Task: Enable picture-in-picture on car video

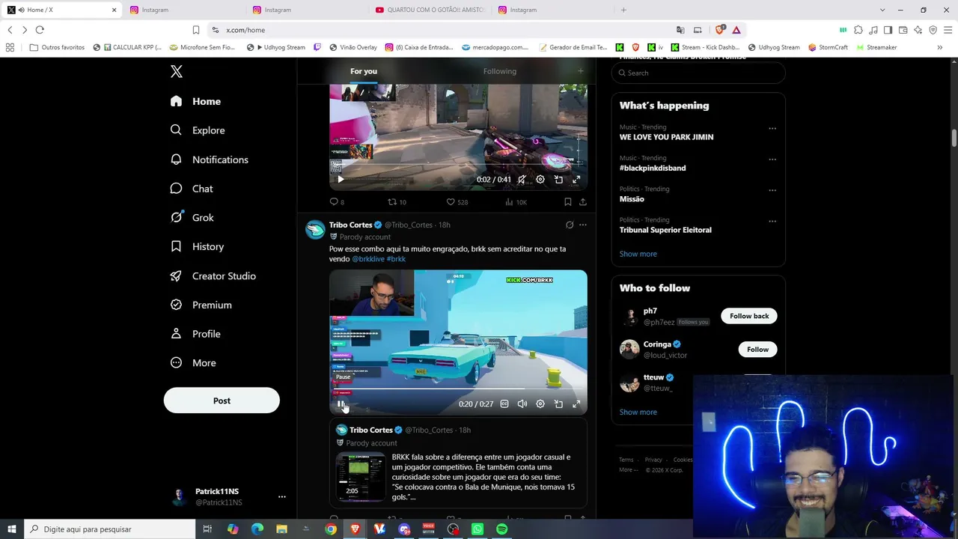Action: [558, 404]
